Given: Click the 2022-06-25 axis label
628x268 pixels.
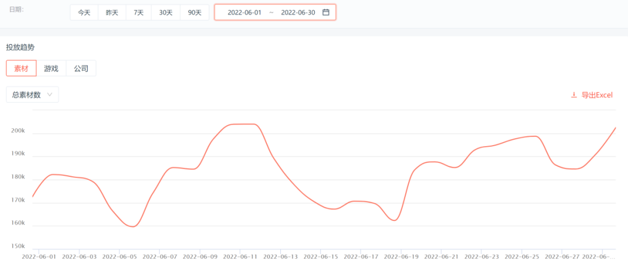Looking at the screenshot, I should [x=521, y=256].
